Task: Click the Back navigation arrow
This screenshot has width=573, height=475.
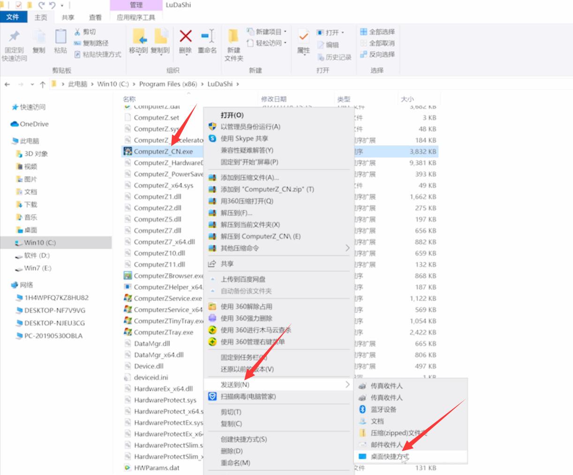Action: tap(7, 84)
